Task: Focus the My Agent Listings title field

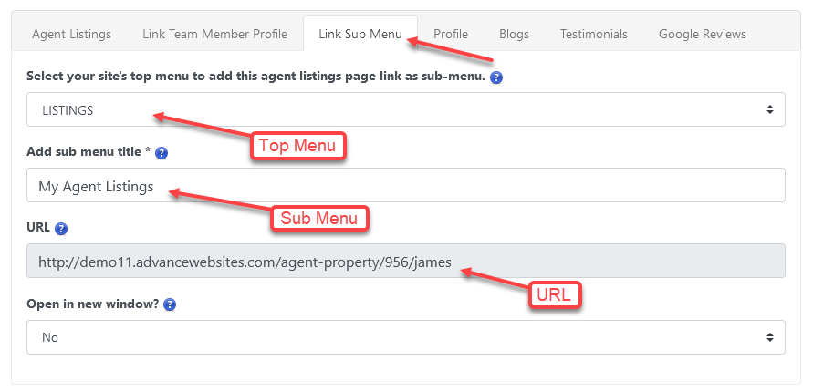Action: [405, 186]
